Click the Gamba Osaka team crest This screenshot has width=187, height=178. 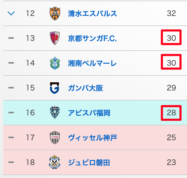[x=55, y=88]
